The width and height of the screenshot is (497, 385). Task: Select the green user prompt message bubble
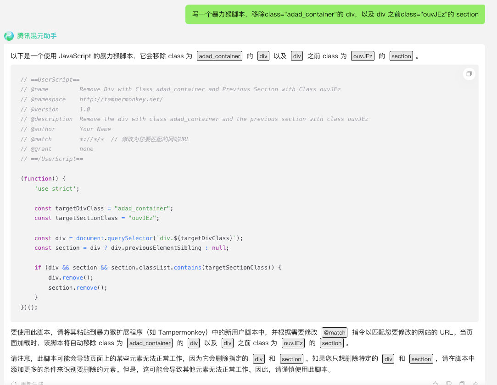click(335, 14)
